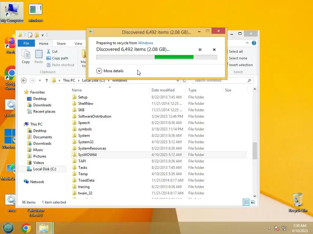Image resolution: width=313 pixels, height=234 pixels.
Task: Sort by the Name column header
Action: pos(110,90)
